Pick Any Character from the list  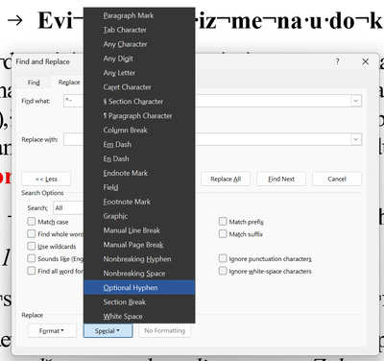139,44
